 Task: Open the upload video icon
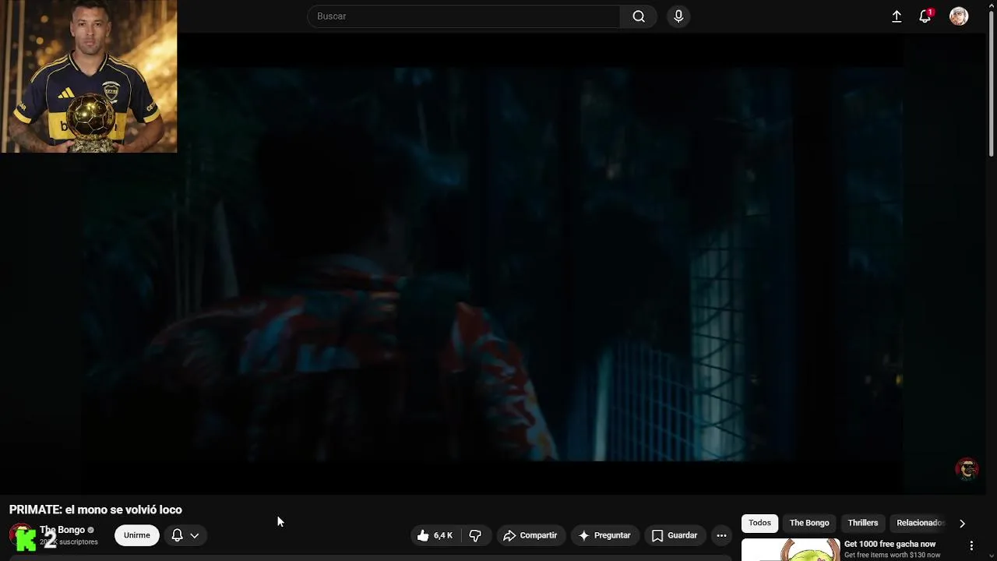click(897, 16)
